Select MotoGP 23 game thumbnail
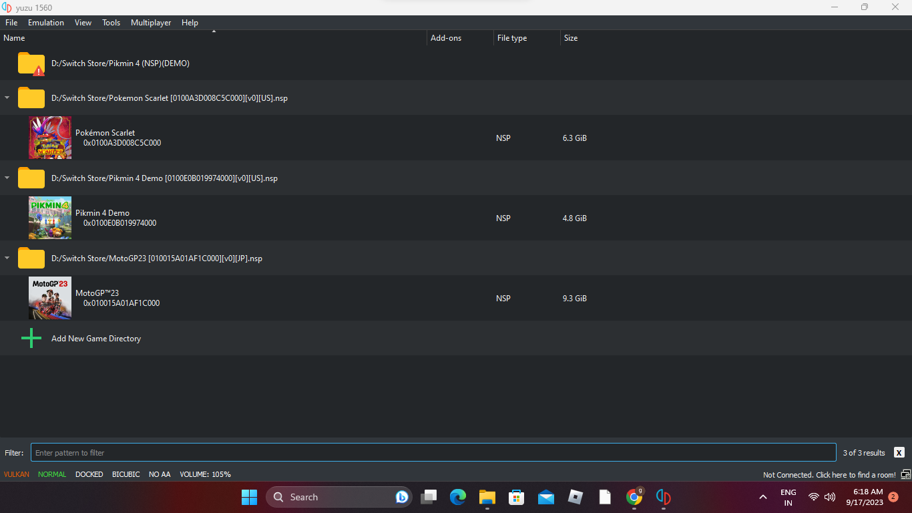This screenshot has width=912, height=513. [x=50, y=298]
